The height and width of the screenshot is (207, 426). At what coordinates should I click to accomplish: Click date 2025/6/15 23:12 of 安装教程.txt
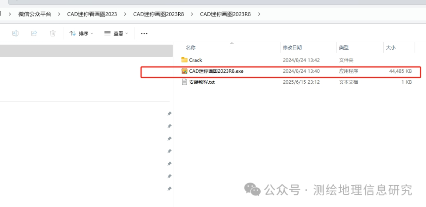coord(301,82)
